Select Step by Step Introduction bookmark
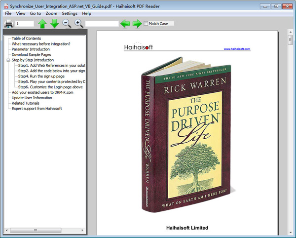Screen dimensions: 296x238 coord(33,60)
